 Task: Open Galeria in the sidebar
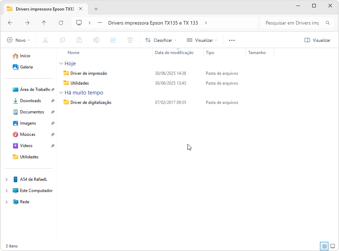pyautogui.click(x=23, y=67)
